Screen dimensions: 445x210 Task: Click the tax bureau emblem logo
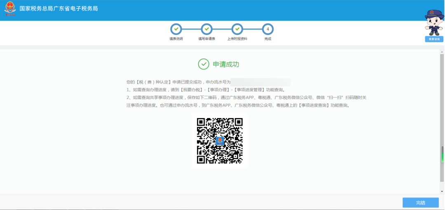(x=10, y=9)
